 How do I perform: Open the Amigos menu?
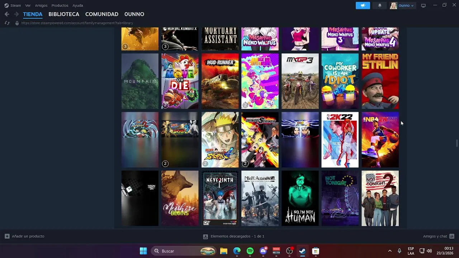coord(41,5)
